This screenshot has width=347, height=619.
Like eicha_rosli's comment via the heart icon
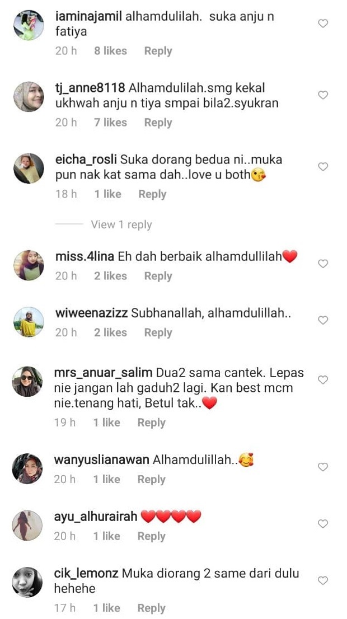pos(323,167)
